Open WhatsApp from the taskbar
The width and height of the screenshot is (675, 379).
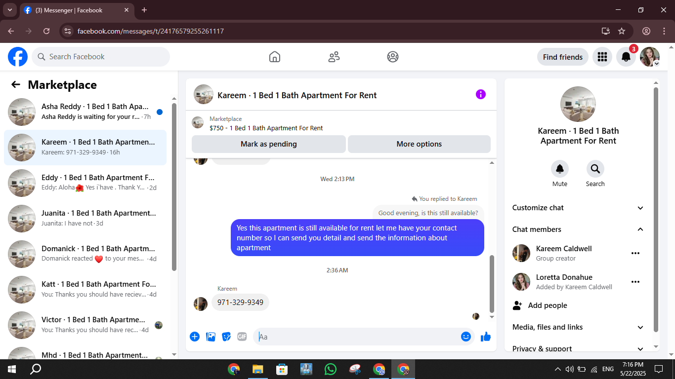click(x=331, y=369)
